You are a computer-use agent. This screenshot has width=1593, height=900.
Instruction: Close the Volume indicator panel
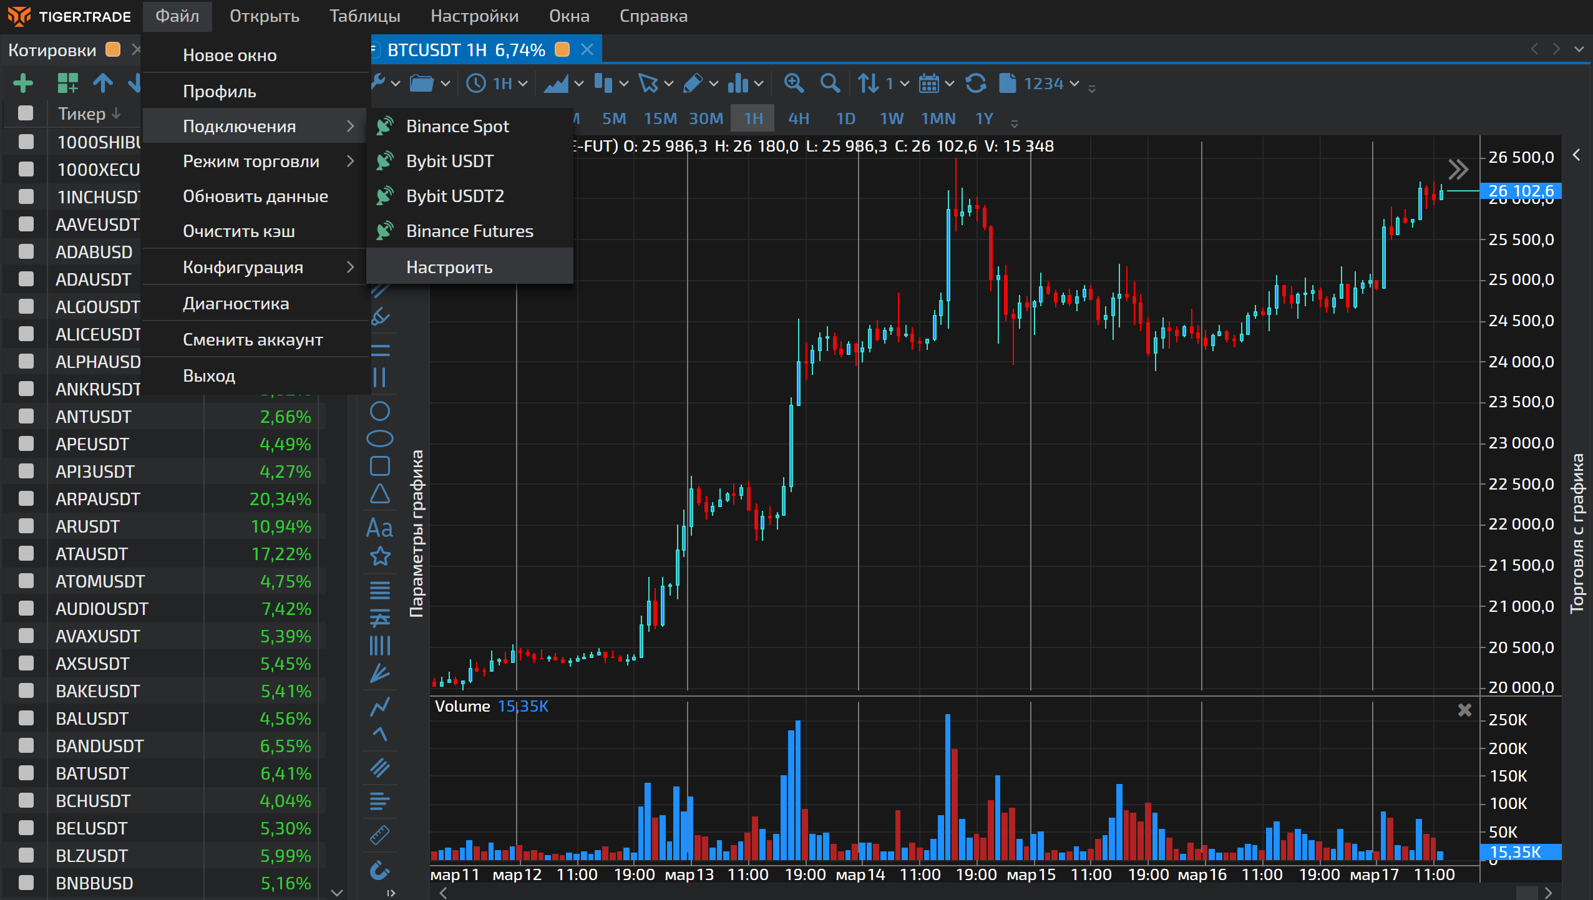(1464, 710)
